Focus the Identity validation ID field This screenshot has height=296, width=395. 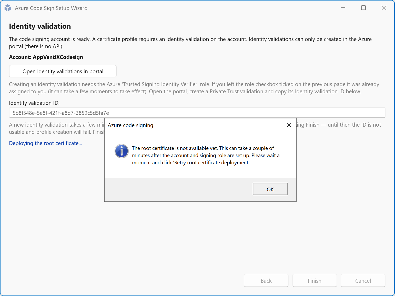pyautogui.click(x=197, y=113)
